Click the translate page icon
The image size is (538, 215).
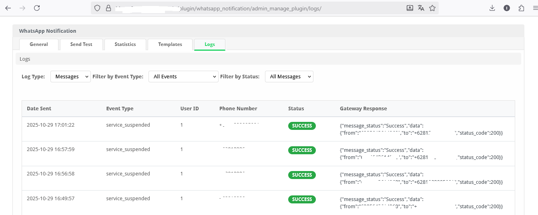(421, 8)
